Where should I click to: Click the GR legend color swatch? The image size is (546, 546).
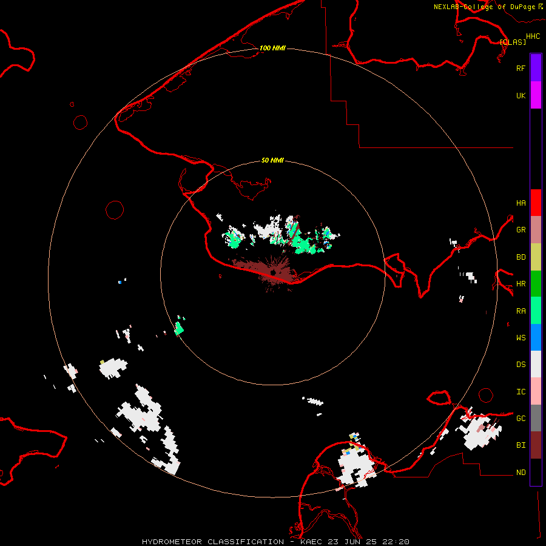pos(536,229)
